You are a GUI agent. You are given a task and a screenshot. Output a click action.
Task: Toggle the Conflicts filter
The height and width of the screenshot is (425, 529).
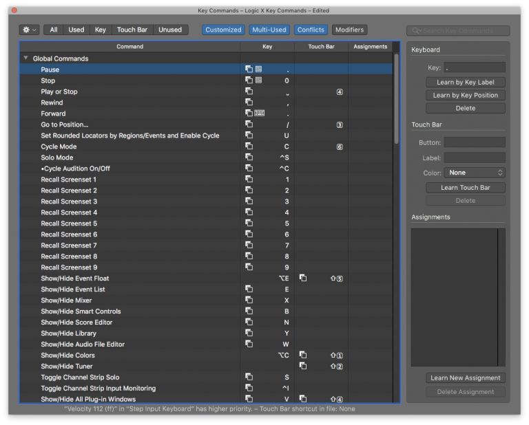(x=311, y=30)
